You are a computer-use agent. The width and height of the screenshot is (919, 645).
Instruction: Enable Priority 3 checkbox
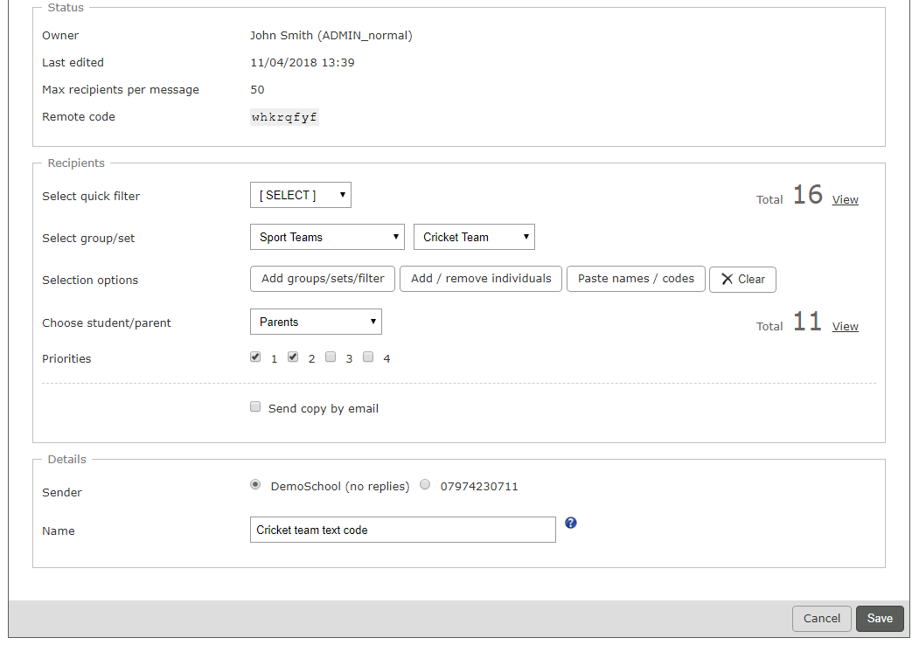point(331,357)
